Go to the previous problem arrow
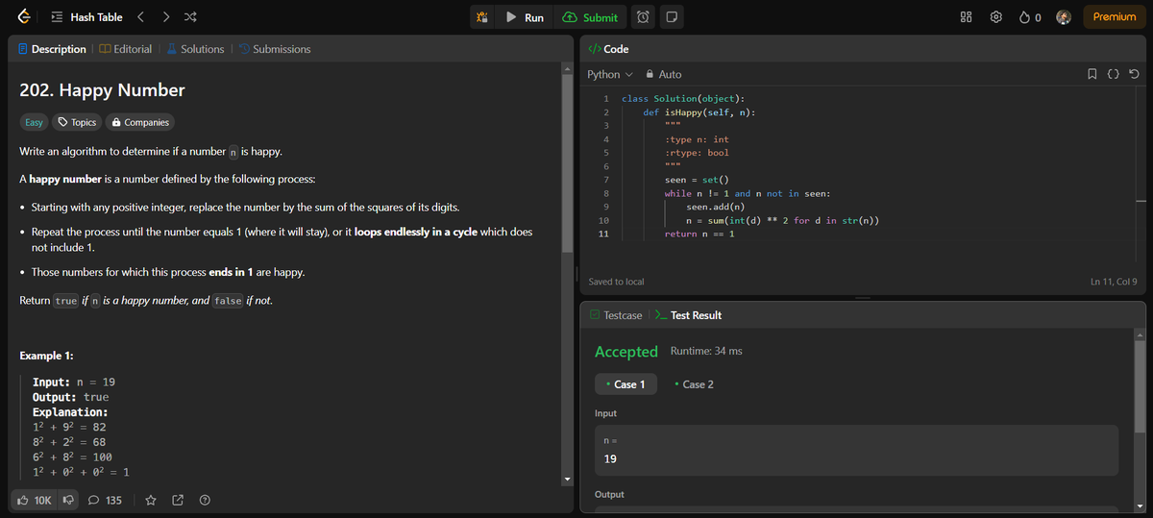1153x518 pixels. tap(140, 17)
